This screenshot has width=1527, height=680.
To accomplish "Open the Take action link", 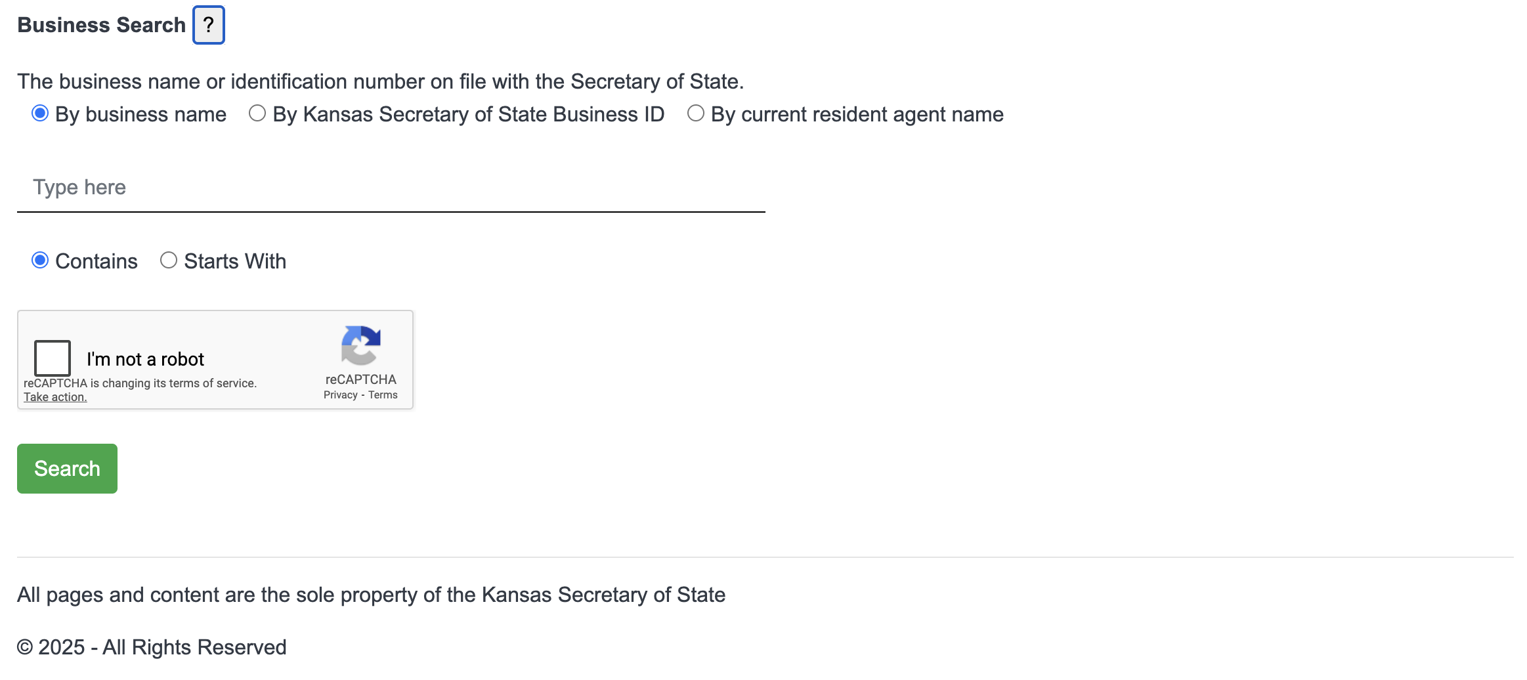I will point(55,397).
